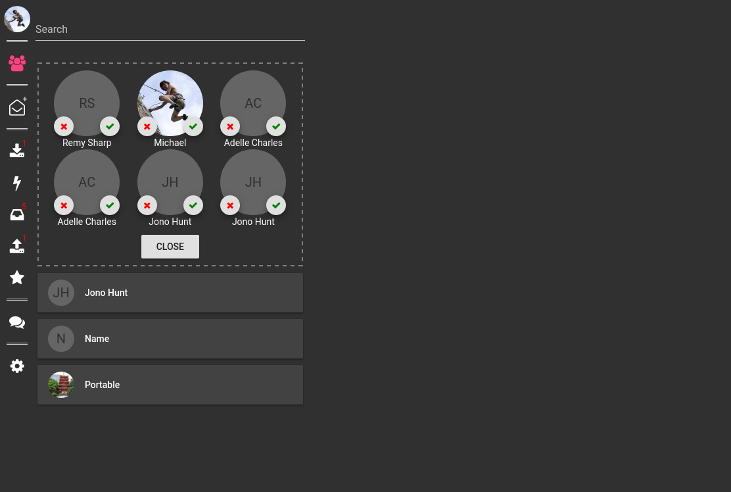The width and height of the screenshot is (731, 492).
Task: Click the CLOSE button
Action: pos(170,247)
